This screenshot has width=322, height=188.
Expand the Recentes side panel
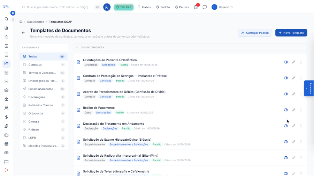(x=309, y=88)
